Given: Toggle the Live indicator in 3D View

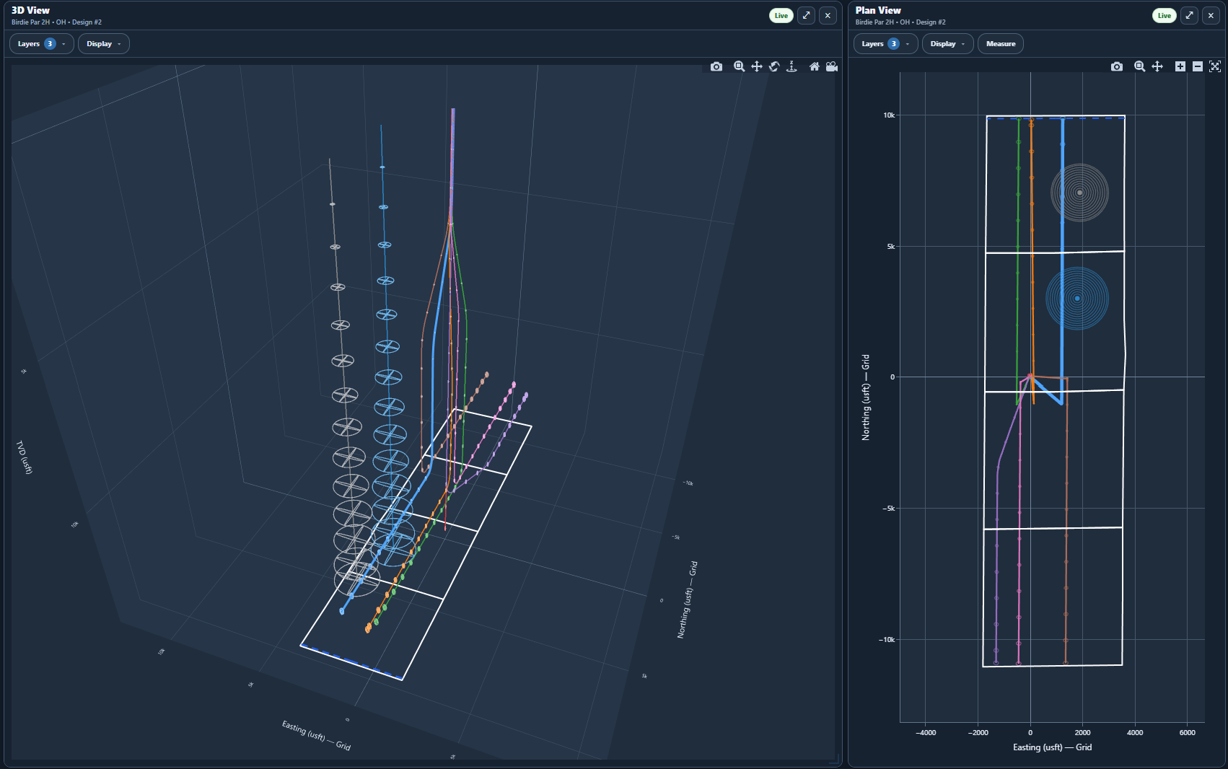Looking at the screenshot, I should pos(781,15).
